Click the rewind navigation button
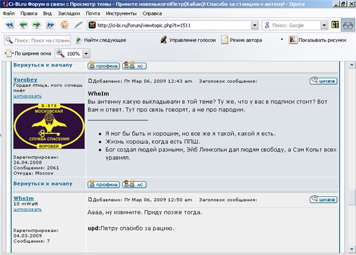This screenshot has height=255, width=356. click(x=9, y=25)
